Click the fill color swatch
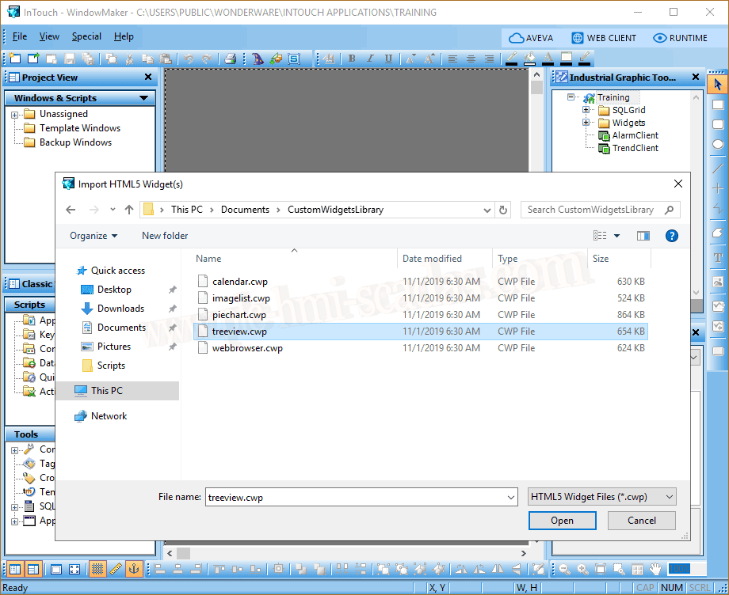Screen dimensions: 729x595 (529, 59)
